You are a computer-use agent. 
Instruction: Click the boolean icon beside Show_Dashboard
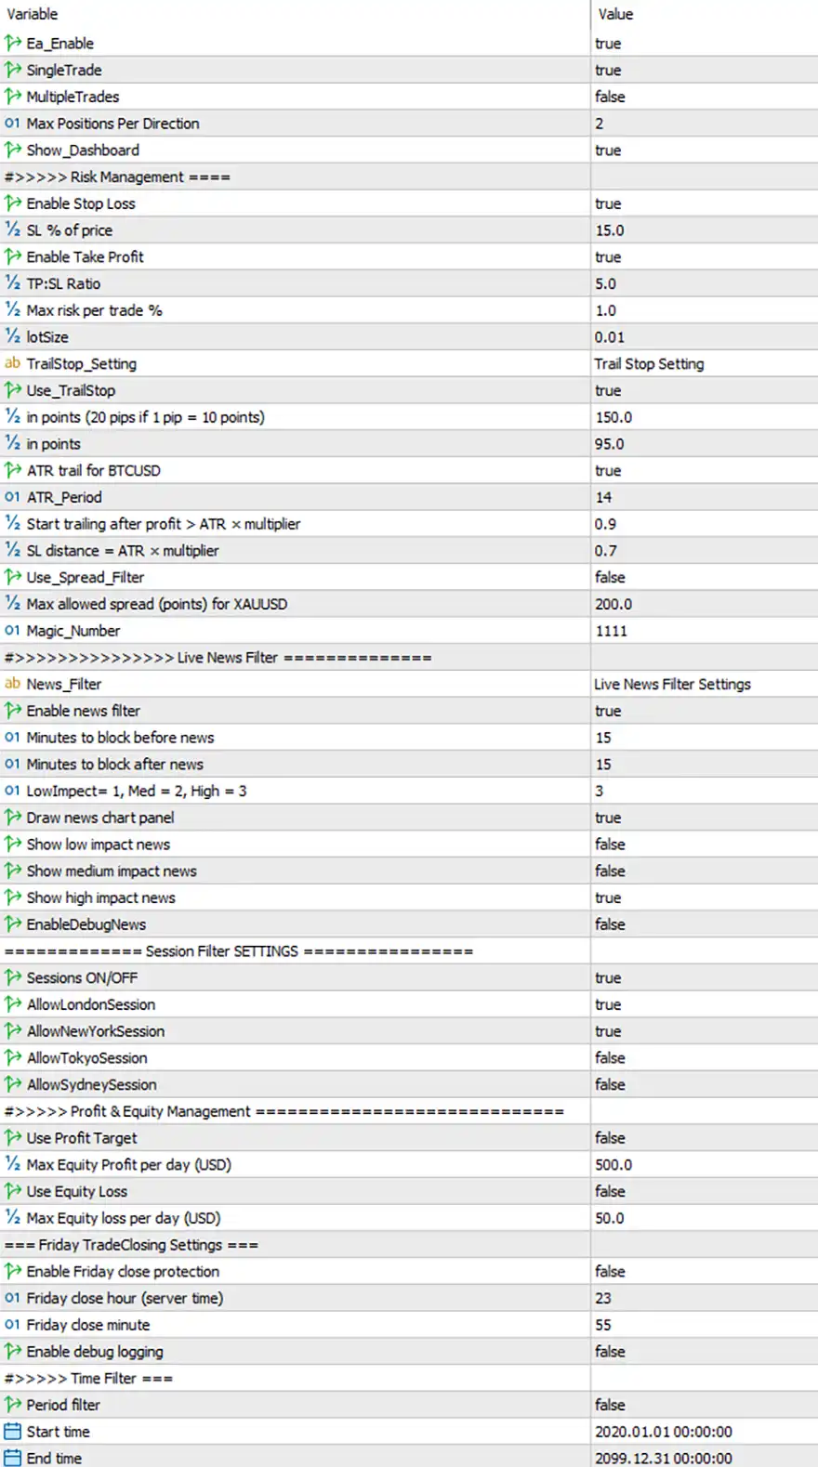(12, 150)
